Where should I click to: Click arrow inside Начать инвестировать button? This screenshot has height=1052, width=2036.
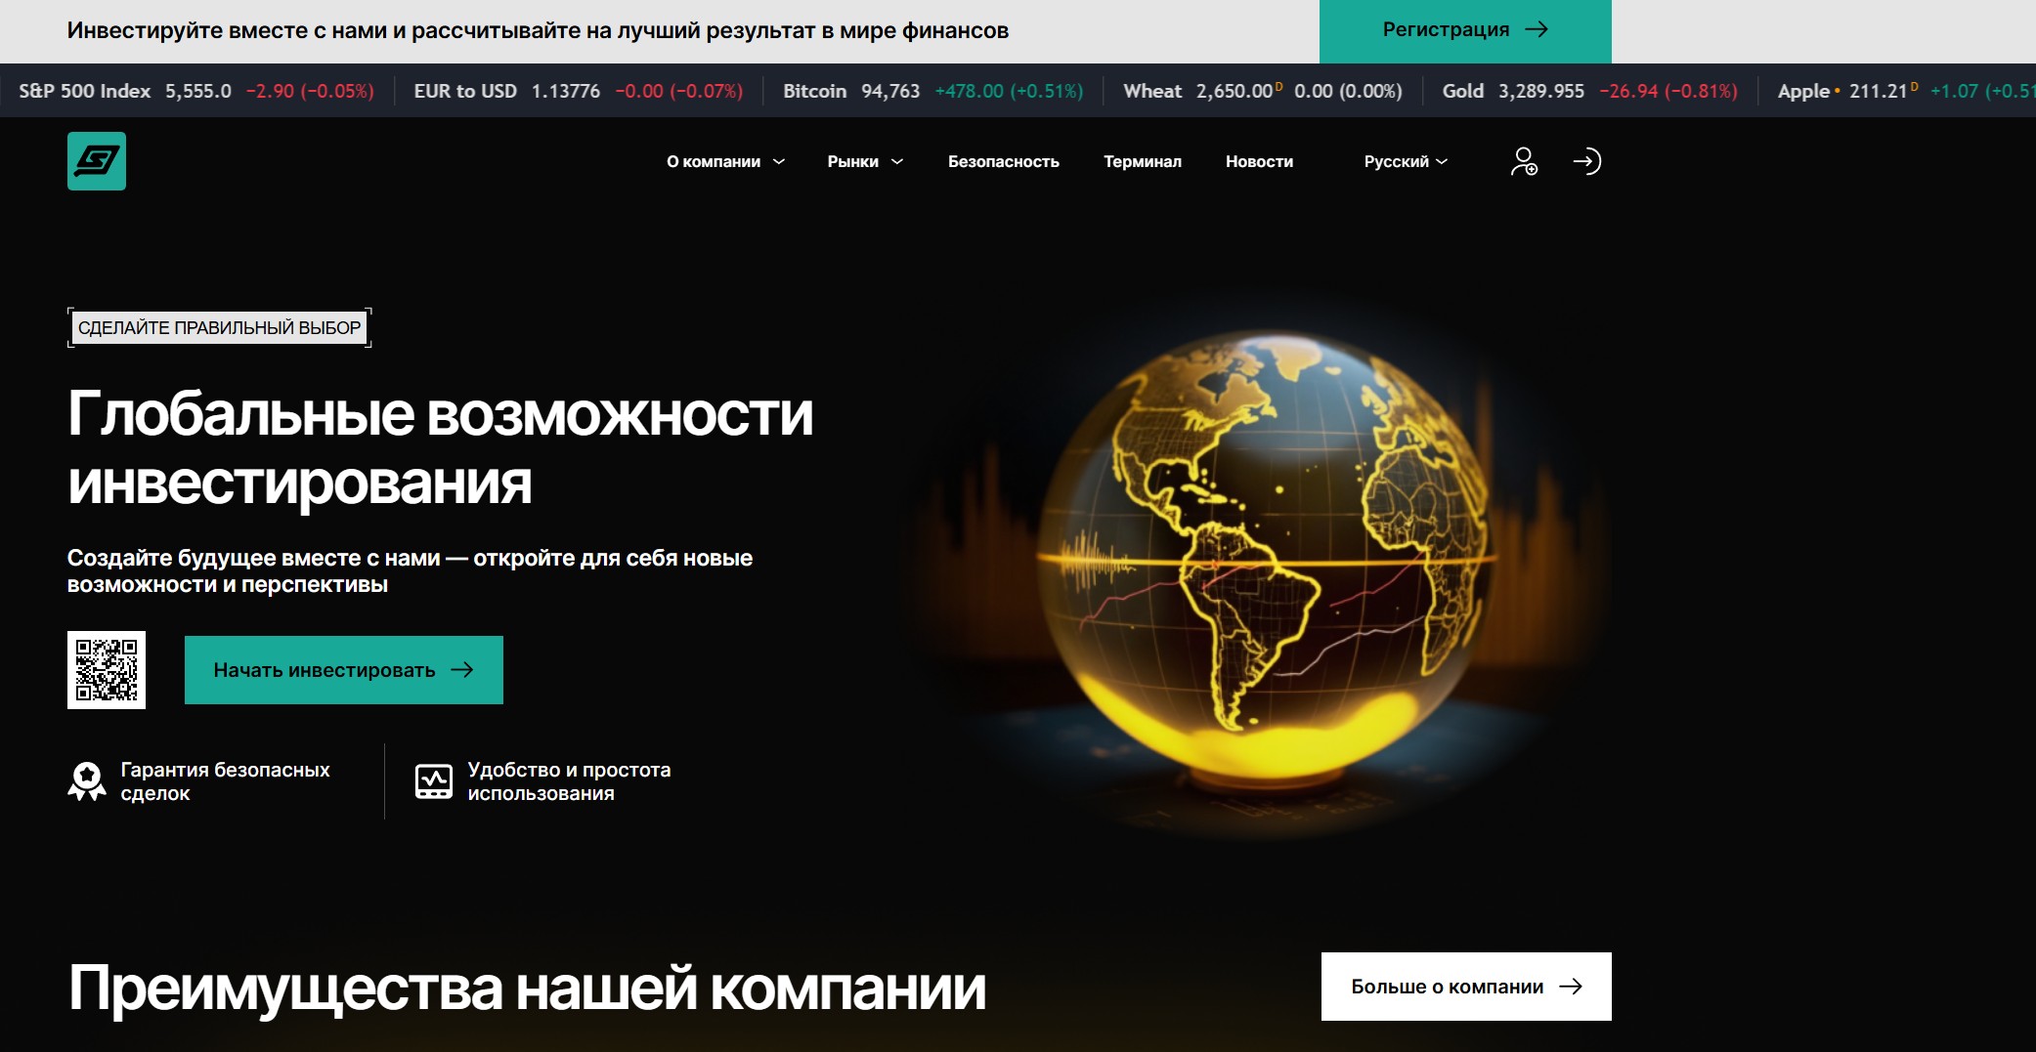(462, 670)
